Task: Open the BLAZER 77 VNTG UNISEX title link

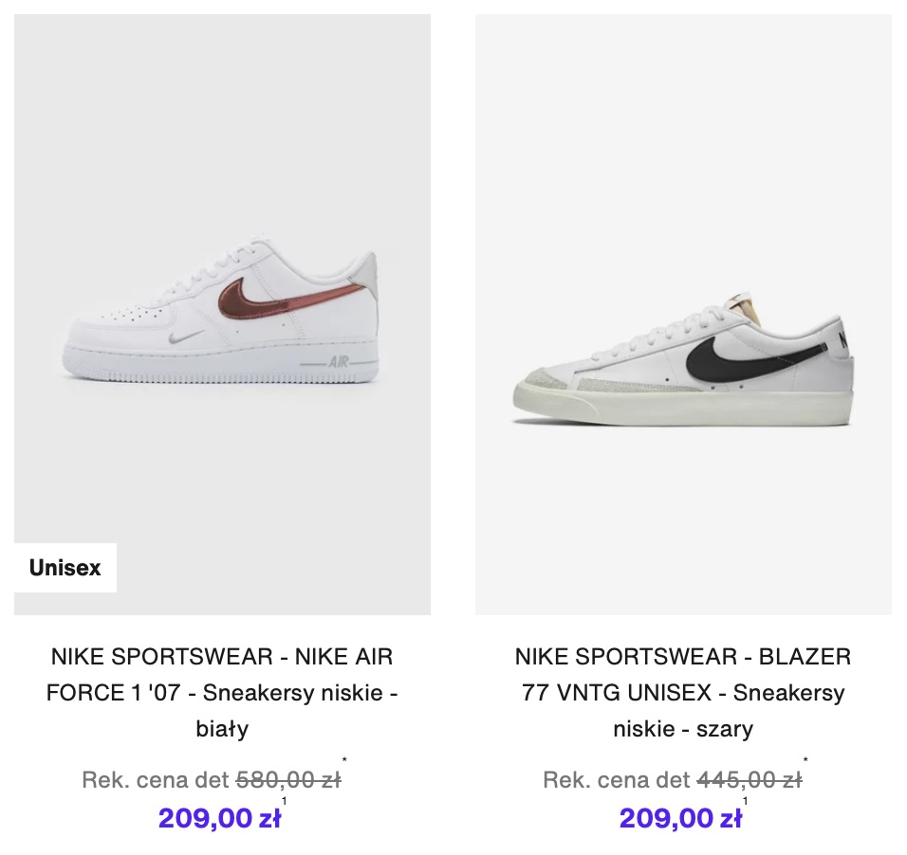Action: point(683,692)
